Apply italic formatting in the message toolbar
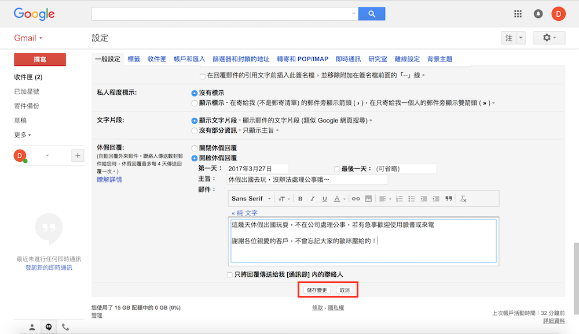The width and height of the screenshot is (579, 334). pyautogui.click(x=312, y=199)
